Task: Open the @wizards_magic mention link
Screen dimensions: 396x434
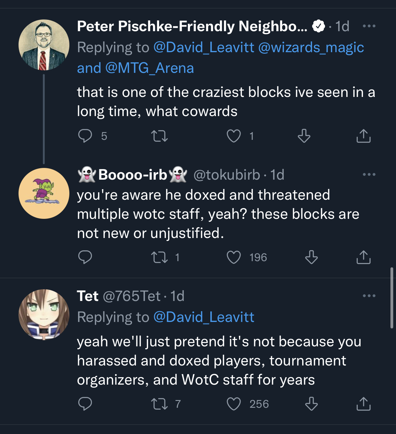Action: click(311, 48)
